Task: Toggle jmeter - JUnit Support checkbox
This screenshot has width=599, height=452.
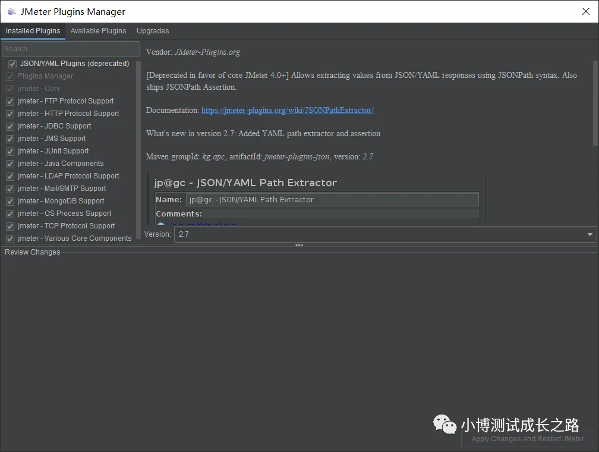Action: tap(10, 152)
